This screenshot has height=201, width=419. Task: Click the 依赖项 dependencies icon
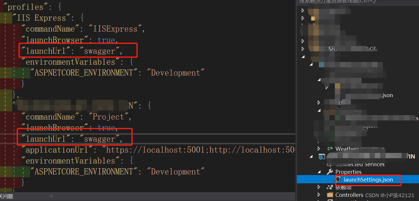tap(330, 187)
